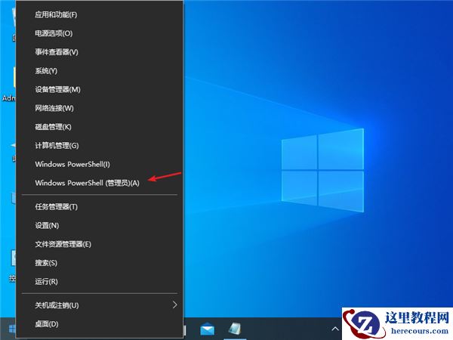Open Windows PowerShell(I)
Image resolution: width=453 pixels, height=340 pixels.
click(x=100, y=164)
